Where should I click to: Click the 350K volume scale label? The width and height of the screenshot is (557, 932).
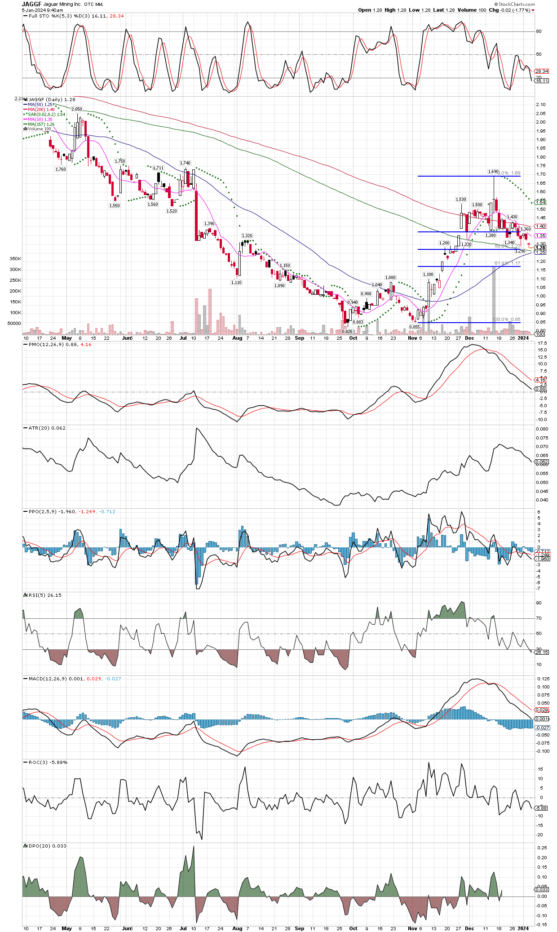(16, 259)
